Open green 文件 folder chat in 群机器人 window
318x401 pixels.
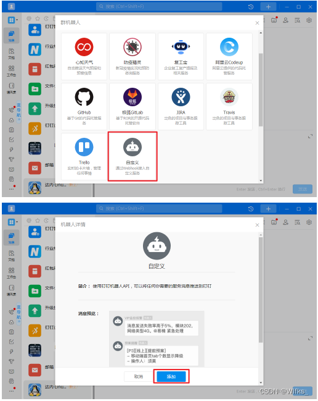(35, 89)
